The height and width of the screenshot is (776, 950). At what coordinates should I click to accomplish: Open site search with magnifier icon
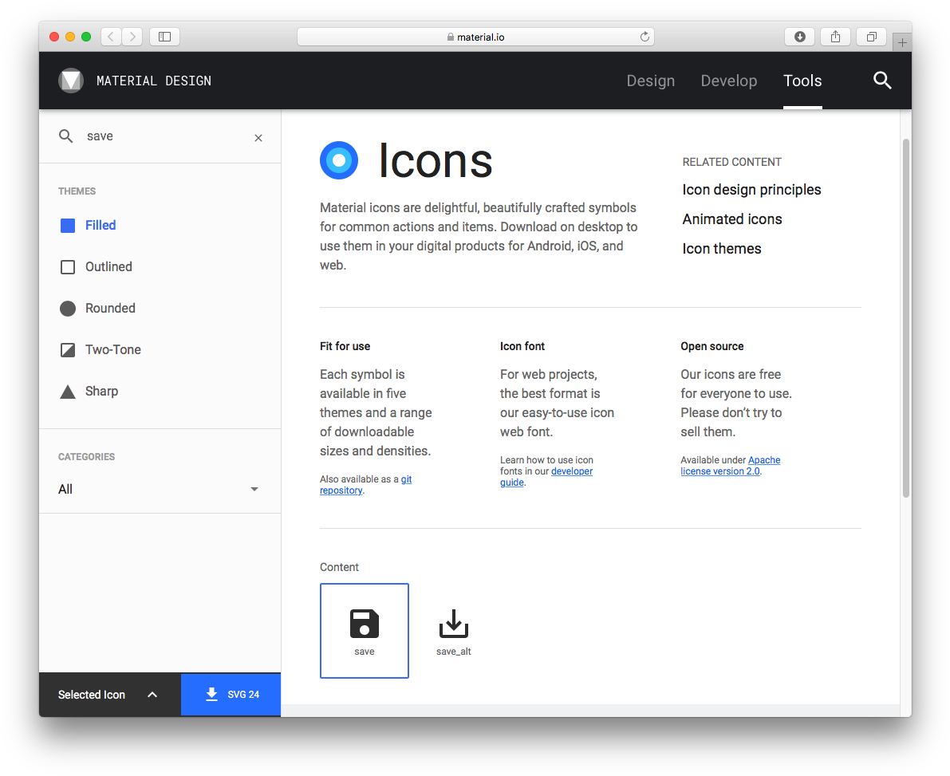(881, 81)
